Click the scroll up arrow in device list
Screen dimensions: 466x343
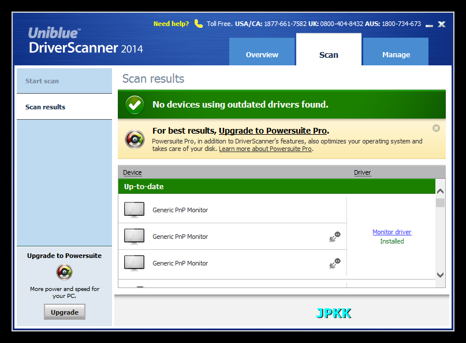tap(440, 191)
